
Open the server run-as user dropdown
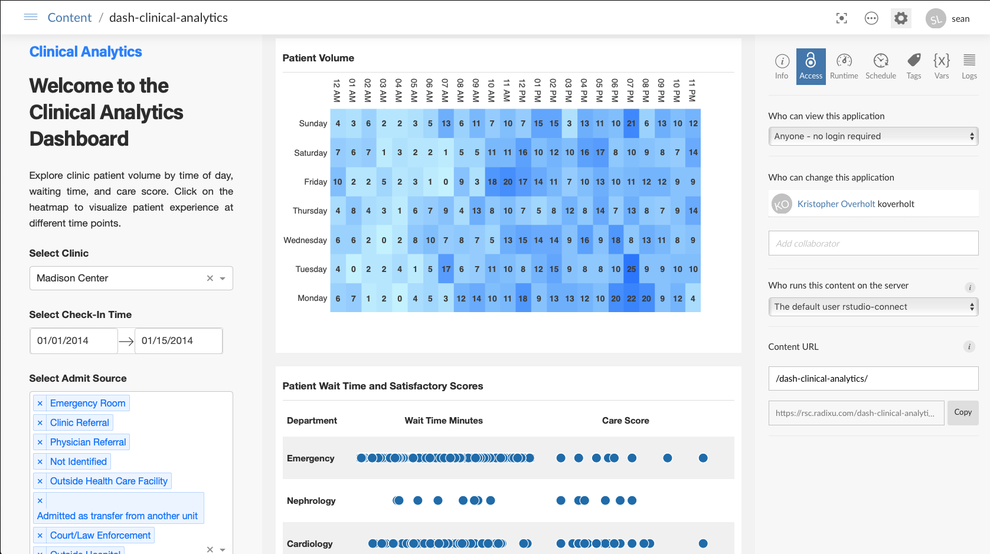tap(873, 307)
